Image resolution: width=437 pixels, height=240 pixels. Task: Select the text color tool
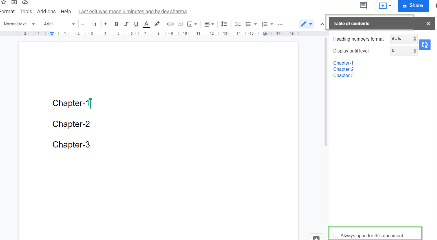(146, 24)
